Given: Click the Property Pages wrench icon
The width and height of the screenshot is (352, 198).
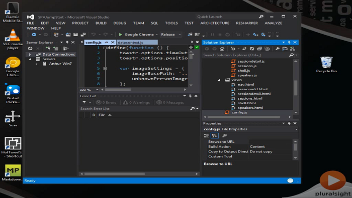Looking at the screenshot, I should coord(224,135).
